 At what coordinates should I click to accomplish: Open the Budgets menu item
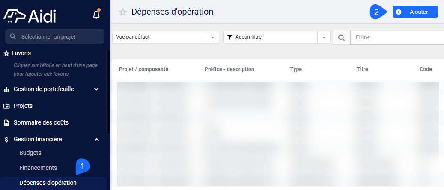coord(30,153)
